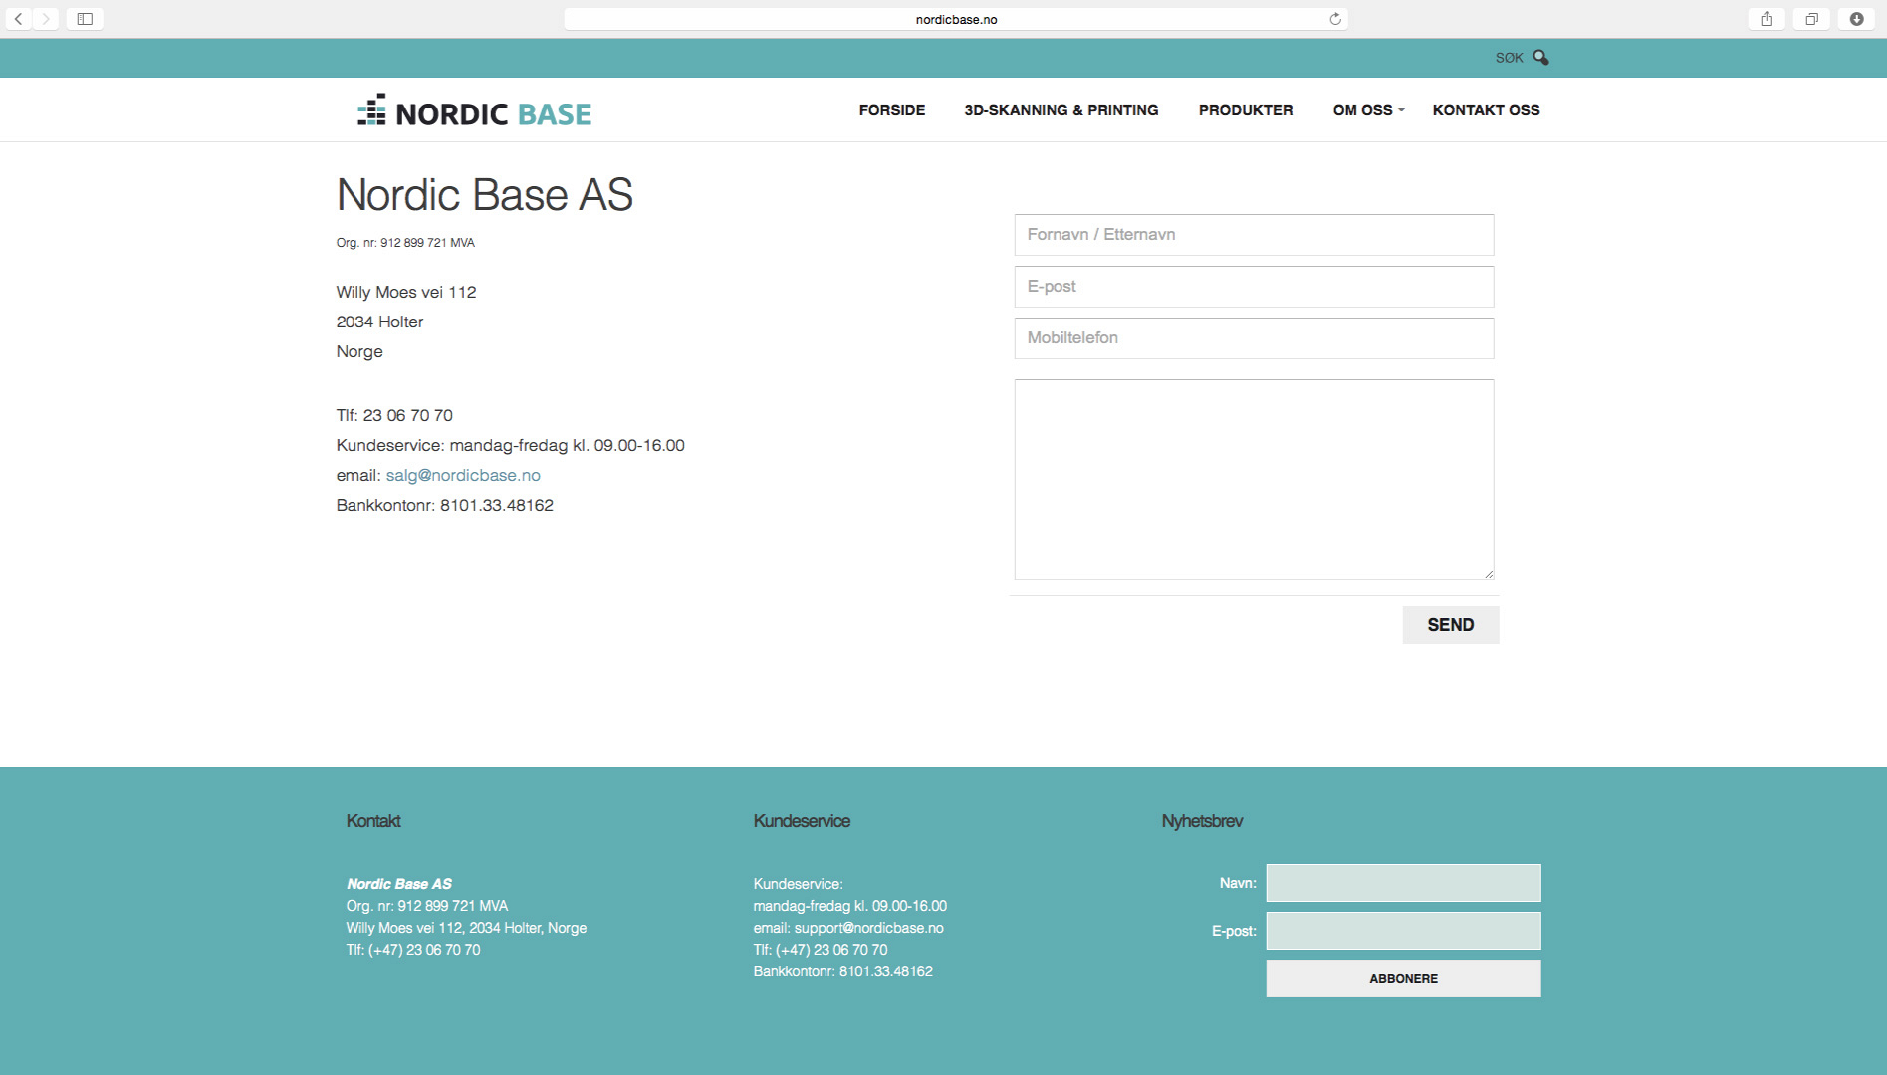
Task: Open the PRODUKTER menu item
Action: tap(1246, 110)
